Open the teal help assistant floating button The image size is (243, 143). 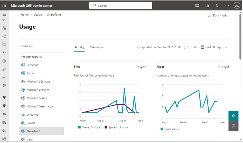(234, 116)
